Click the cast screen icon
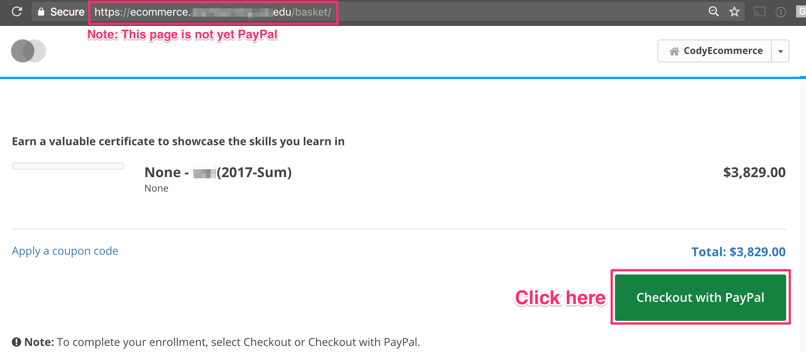 click(x=759, y=12)
